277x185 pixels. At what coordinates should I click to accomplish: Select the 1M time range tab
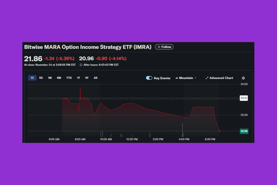(x=50, y=78)
